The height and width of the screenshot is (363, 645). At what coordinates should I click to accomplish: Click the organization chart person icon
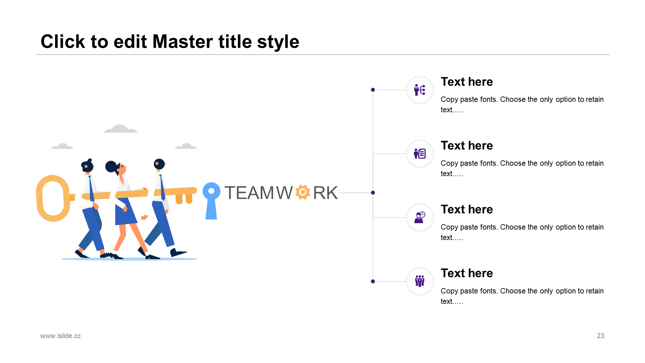click(420, 90)
